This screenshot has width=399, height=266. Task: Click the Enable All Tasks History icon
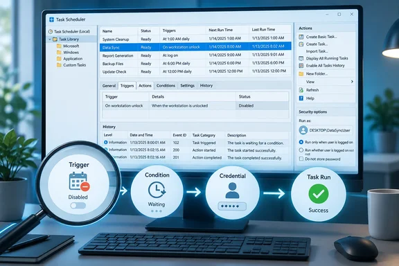[x=301, y=66]
